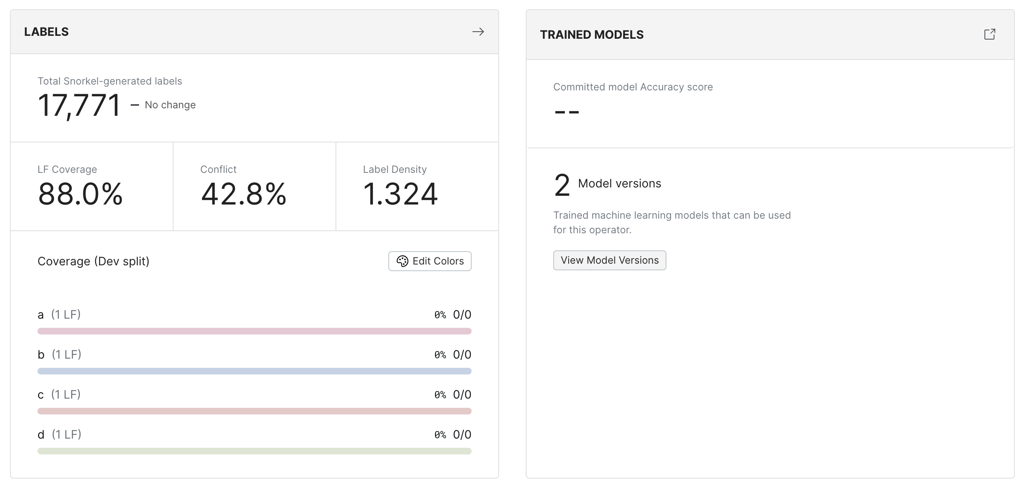Click the Label Density caption

[x=395, y=170]
